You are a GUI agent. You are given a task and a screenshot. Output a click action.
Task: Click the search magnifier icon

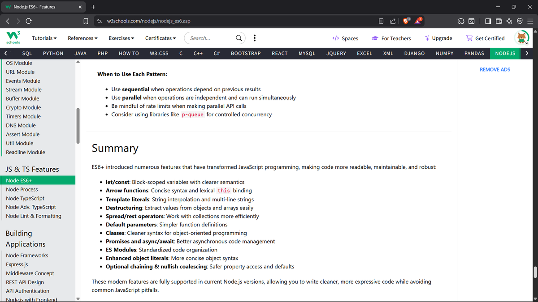point(239,38)
